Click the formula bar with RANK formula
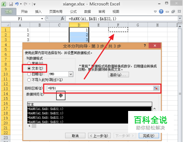 point(122,19)
